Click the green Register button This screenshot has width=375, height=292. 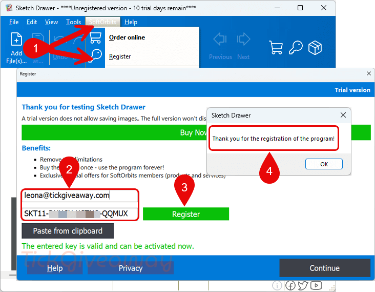tap(186, 214)
